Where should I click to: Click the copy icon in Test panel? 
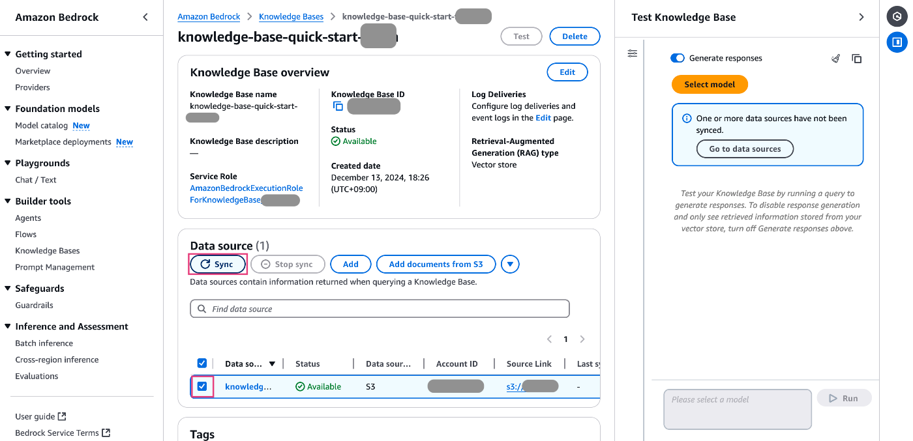pos(857,59)
